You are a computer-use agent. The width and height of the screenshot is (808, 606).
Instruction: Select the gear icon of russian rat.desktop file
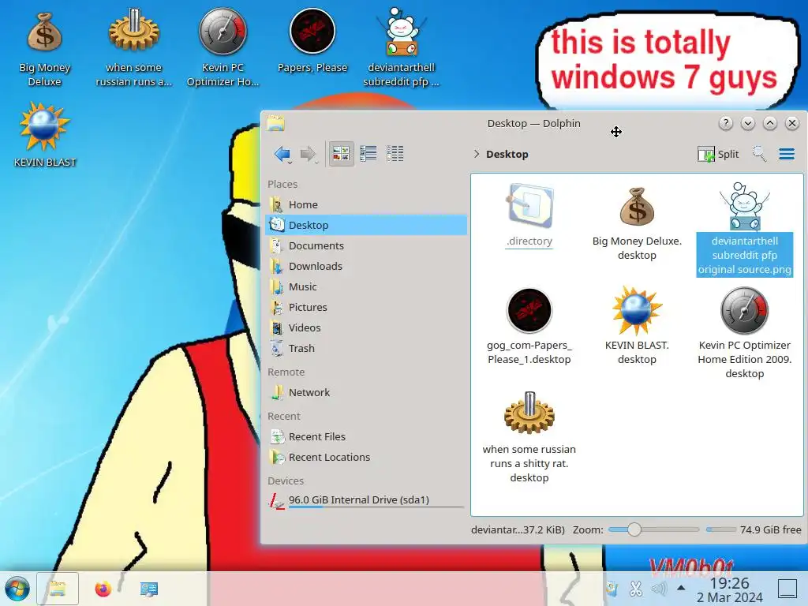(x=529, y=413)
